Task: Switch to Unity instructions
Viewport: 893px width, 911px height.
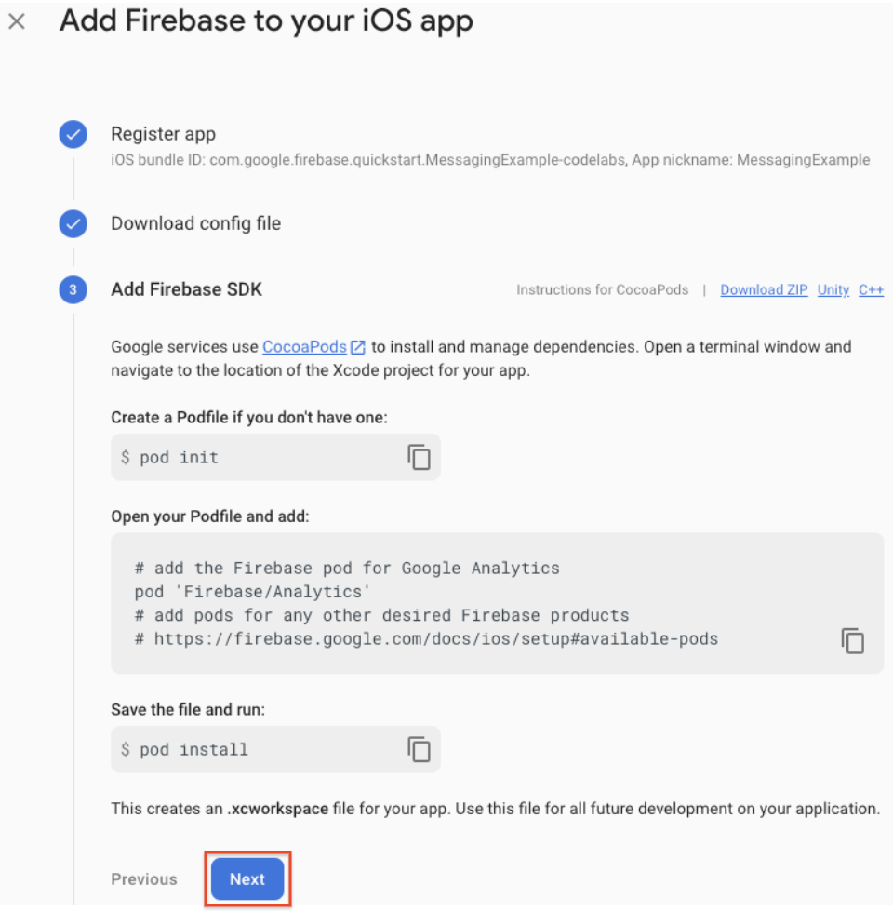Action: point(833,290)
